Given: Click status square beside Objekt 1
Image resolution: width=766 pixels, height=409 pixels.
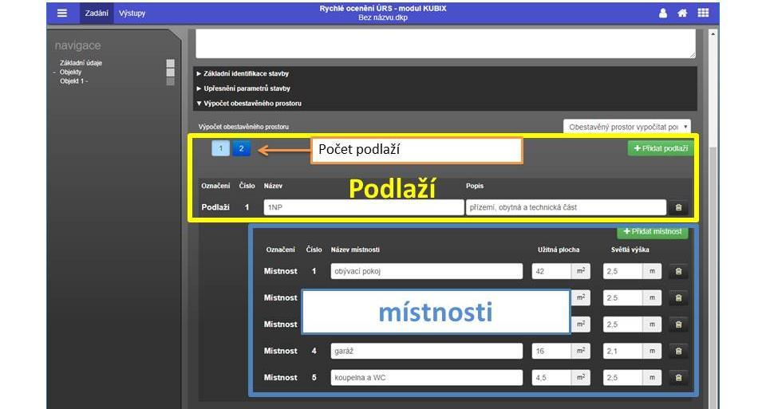Looking at the screenshot, I should (171, 81).
